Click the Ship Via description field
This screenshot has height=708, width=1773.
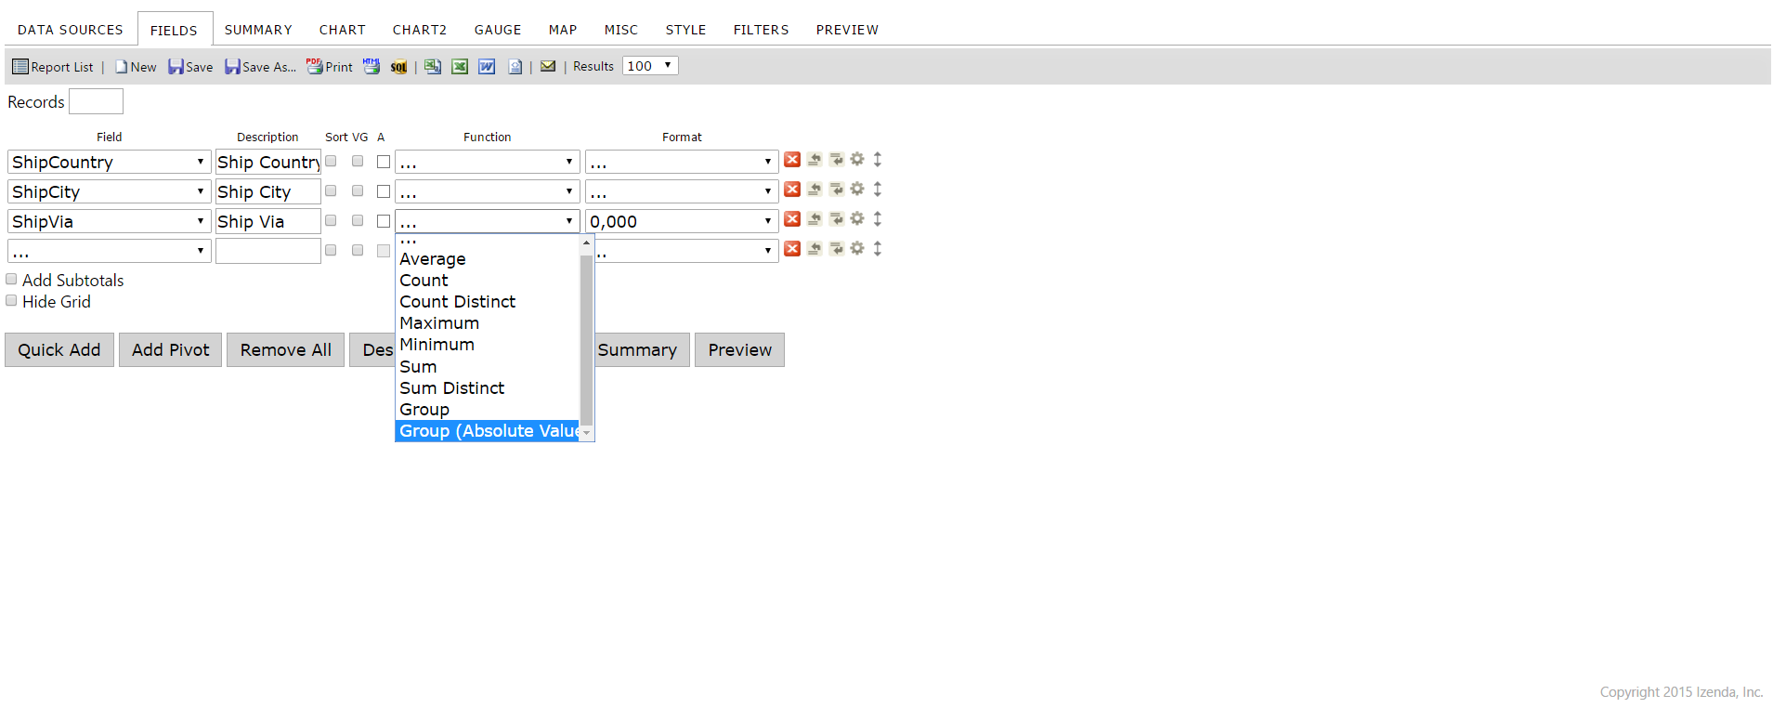[268, 221]
